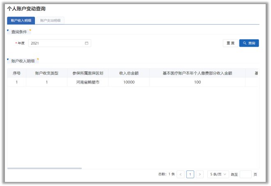The width and height of the screenshot is (271, 186).
Task: Open the calendar picker in the 年度 field
Action: (x=87, y=43)
